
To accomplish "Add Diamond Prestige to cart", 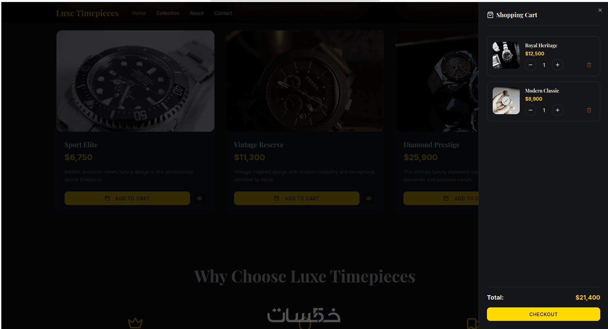I will [441, 198].
